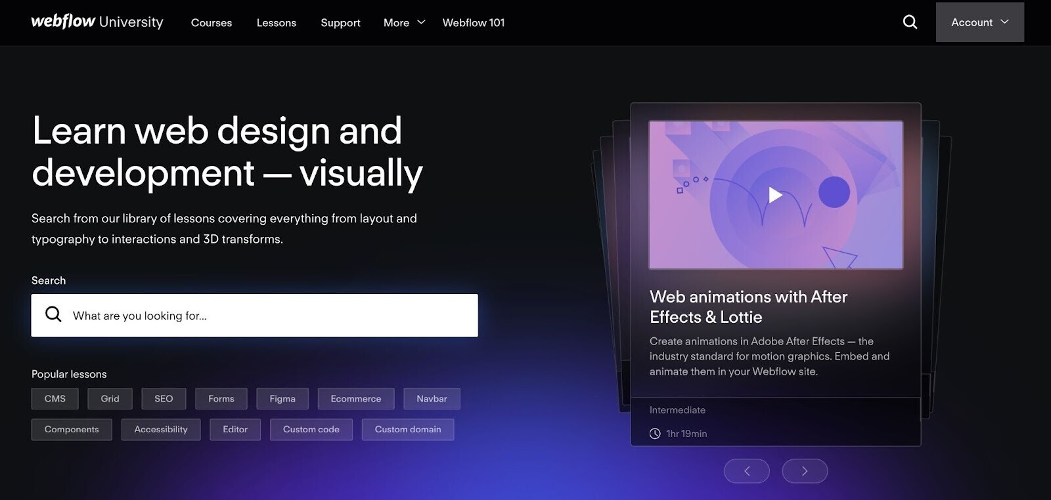Select the Components lesson tag
Image resolution: width=1051 pixels, height=500 pixels.
tap(72, 429)
